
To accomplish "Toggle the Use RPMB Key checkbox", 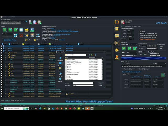I will click(x=123, y=64).
